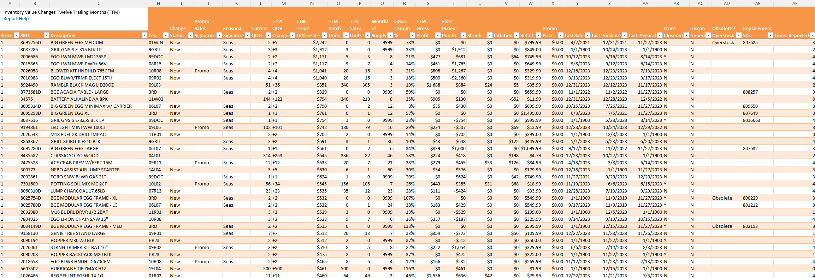Open the Store column filter dropdown
This screenshot has height=278, width=815.
pyautogui.click(x=16, y=35)
